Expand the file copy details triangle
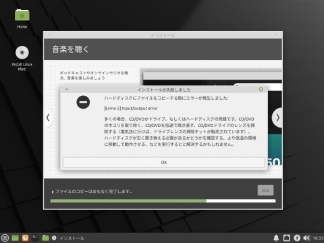Image resolution: width=324 pixels, height=243 pixels. 53,192
